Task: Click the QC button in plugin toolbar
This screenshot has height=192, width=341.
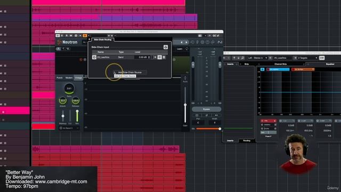Action: pos(214,36)
